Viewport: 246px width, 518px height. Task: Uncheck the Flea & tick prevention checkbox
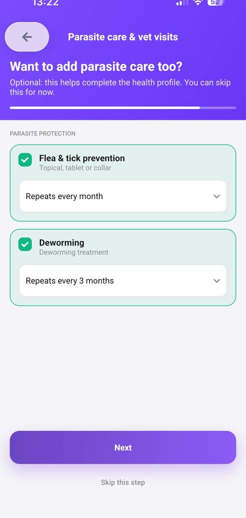tap(25, 160)
